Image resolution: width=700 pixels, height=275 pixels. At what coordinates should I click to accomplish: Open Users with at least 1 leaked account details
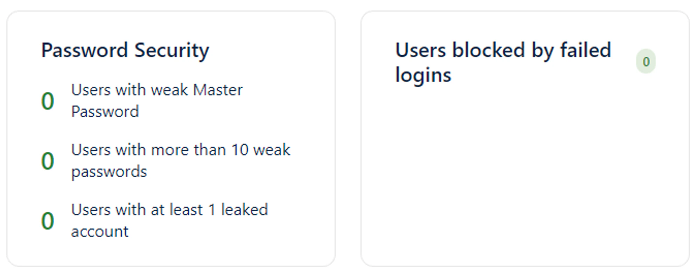click(170, 220)
